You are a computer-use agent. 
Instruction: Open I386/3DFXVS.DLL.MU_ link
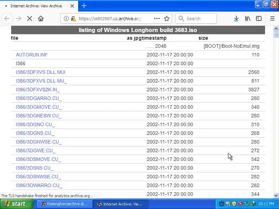pyautogui.click(x=41, y=81)
